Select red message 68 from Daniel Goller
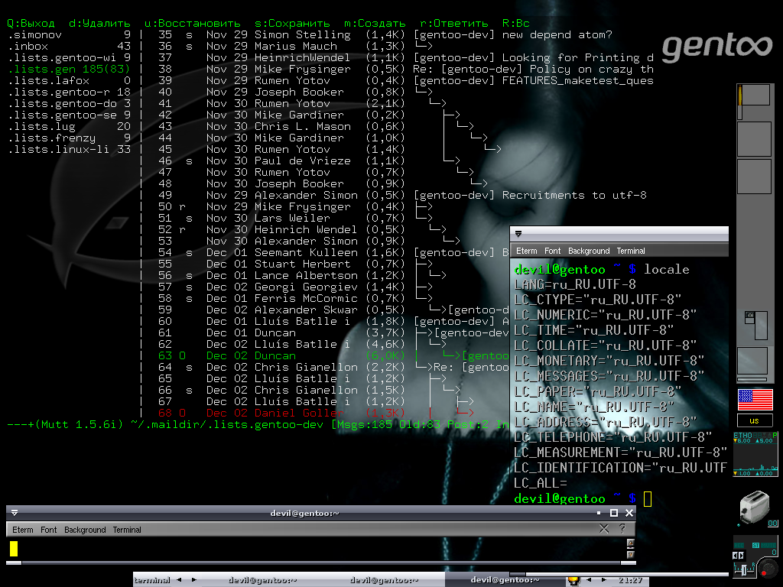The height and width of the screenshot is (587, 783). pyautogui.click(x=316, y=413)
